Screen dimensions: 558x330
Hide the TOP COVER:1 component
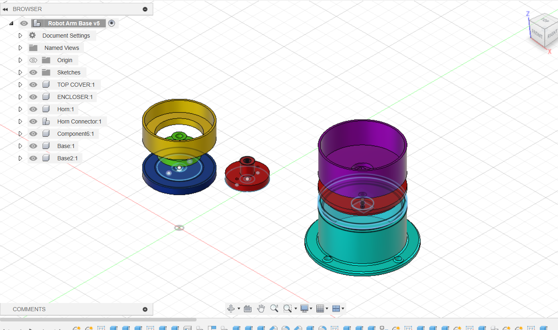click(33, 85)
